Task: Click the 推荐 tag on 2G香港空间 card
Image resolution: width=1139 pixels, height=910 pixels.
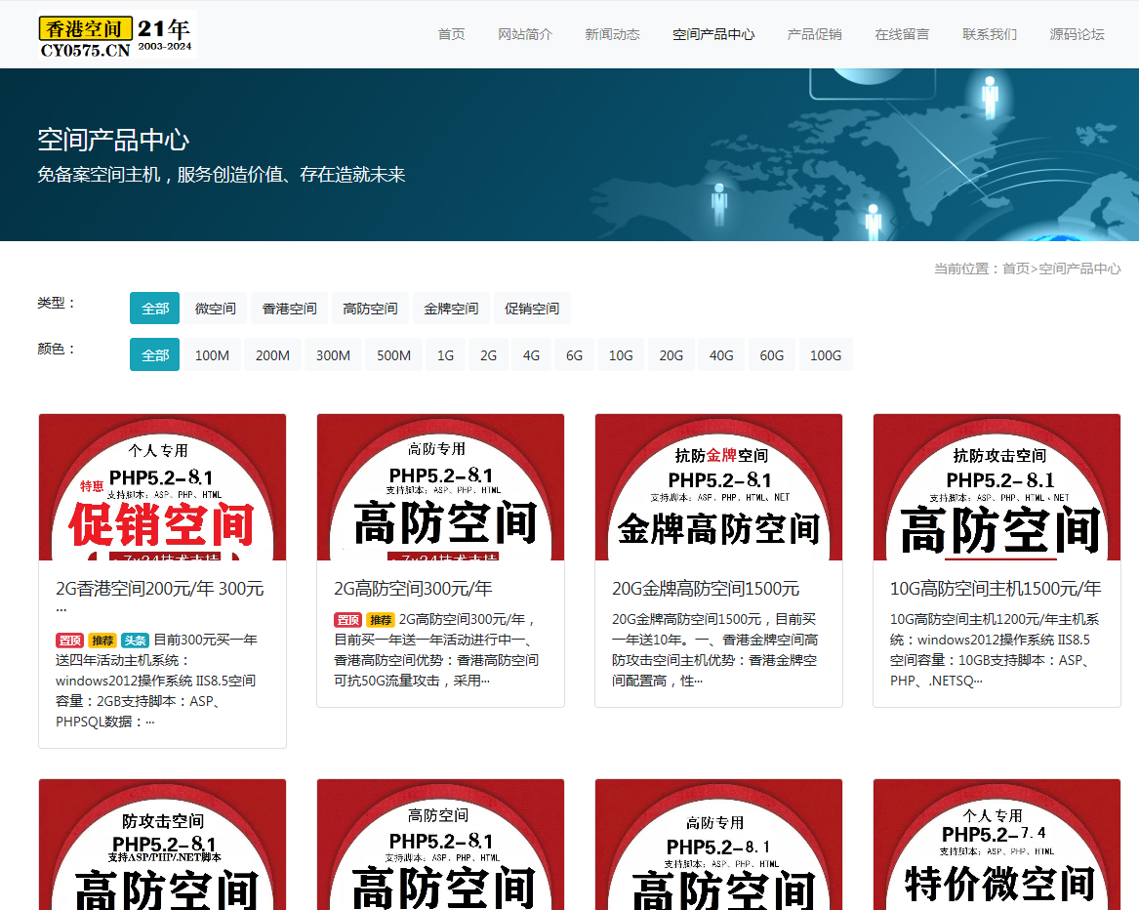Action: [102, 641]
